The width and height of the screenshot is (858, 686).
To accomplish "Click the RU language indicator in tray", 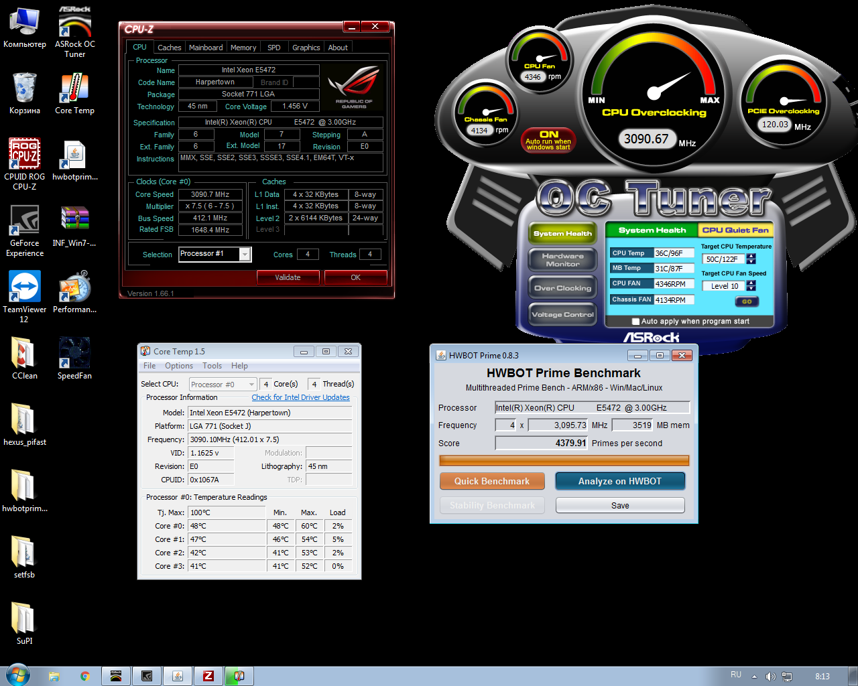I will coord(736,675).
